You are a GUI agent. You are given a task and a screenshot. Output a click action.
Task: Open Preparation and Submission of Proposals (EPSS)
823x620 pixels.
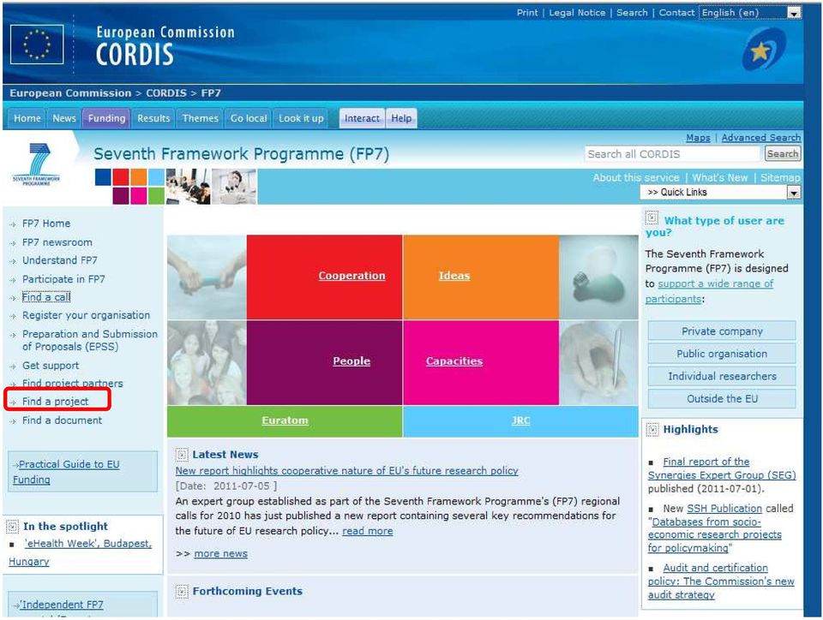click(90, 340)
